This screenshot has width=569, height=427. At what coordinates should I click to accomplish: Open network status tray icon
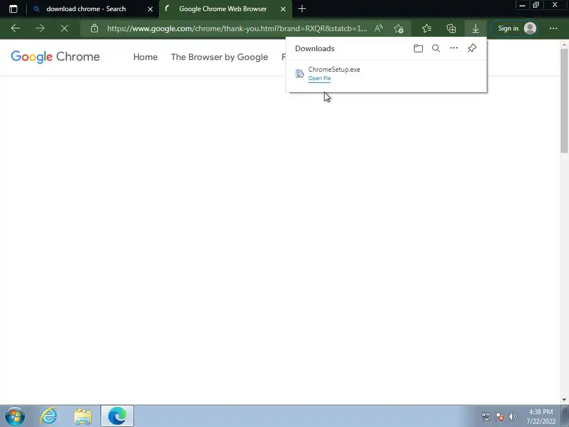tap(486, 416)
